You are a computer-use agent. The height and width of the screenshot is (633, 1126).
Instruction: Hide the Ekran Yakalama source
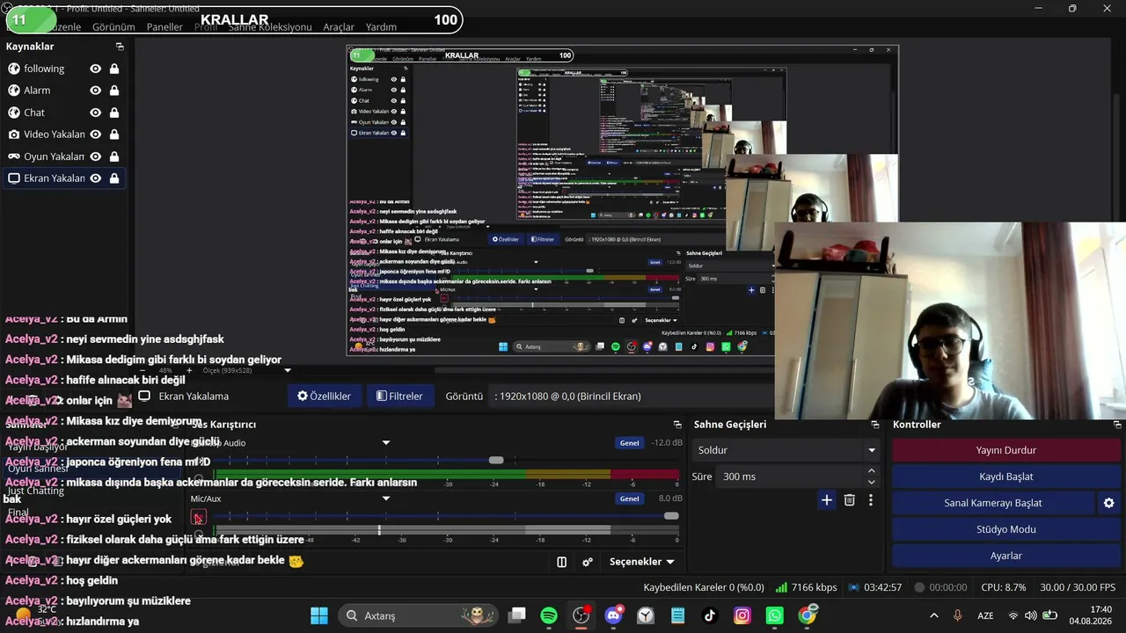[96, 178]
